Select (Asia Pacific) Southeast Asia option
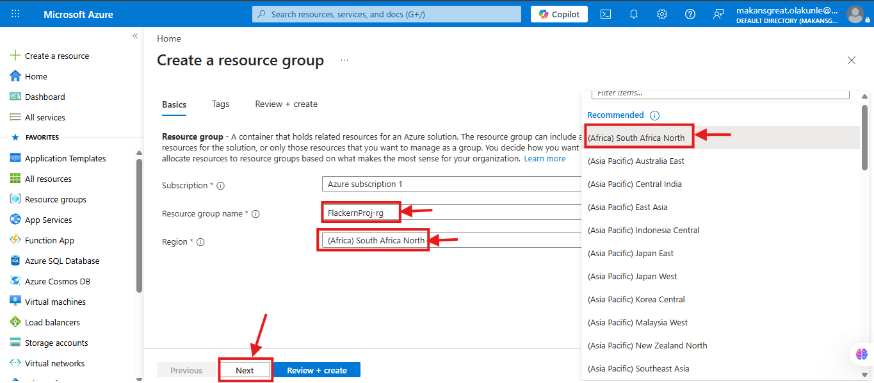 coord(720,368)
